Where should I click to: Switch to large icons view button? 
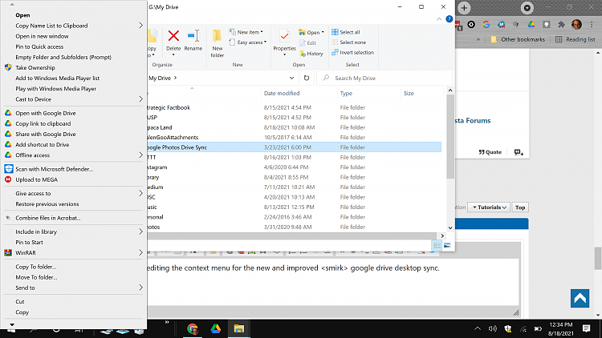(447, 245)
